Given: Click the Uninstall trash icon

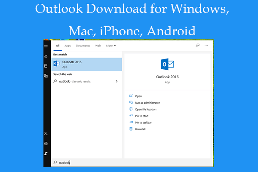Looking at the screenshot, I should tap(131, 129).
